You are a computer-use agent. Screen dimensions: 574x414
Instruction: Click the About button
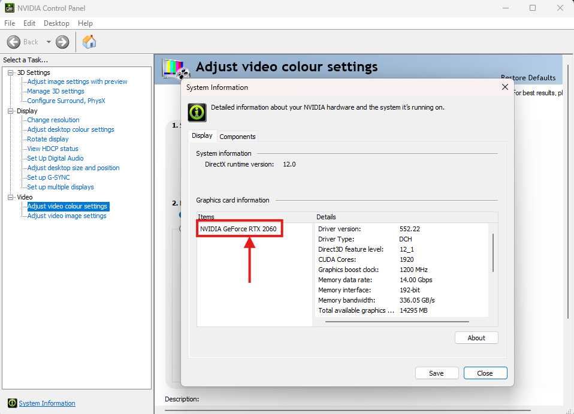click(x=476, y=338)
